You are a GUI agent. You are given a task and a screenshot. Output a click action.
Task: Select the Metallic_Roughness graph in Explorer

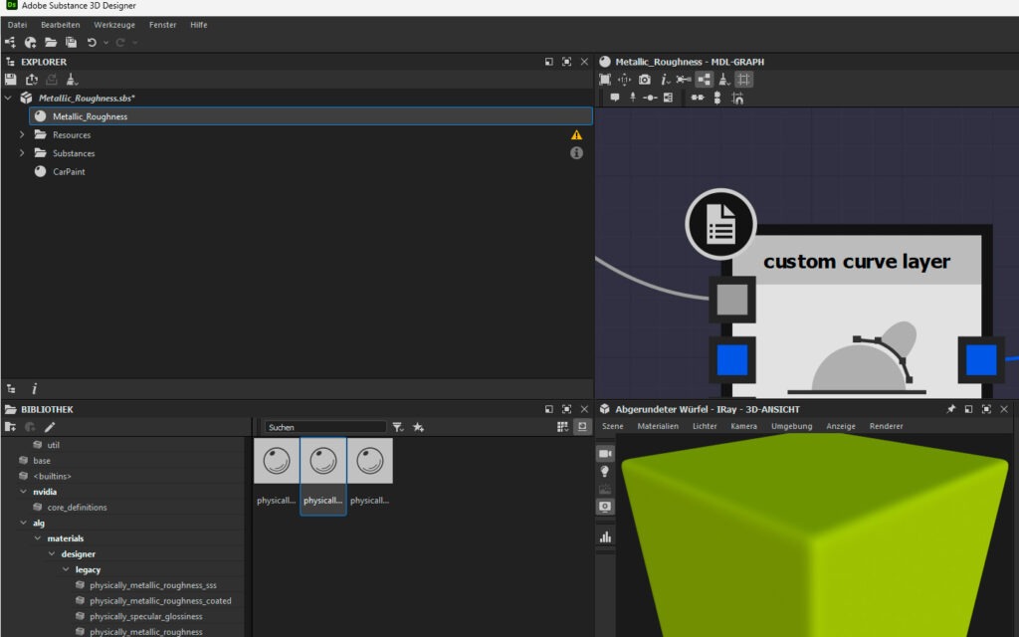tap(310, 116)
